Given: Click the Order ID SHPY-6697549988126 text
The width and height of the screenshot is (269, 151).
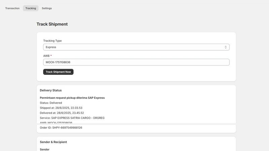Looking at the screenshot, I should coord(61,128).
